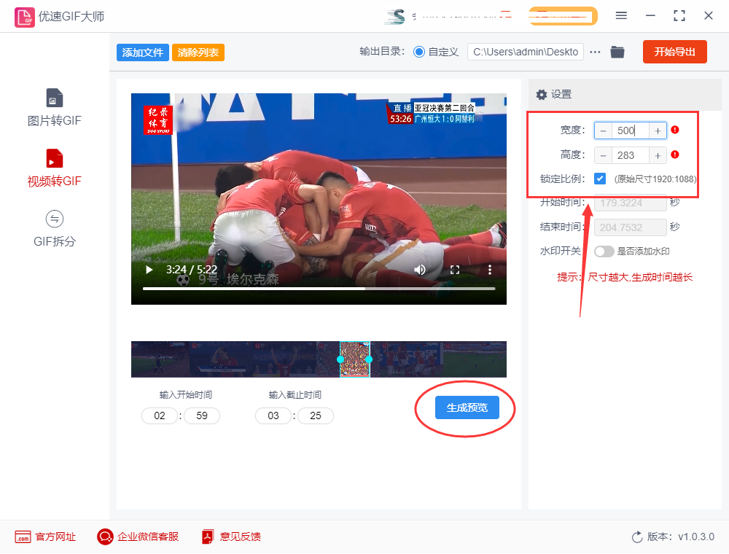Click the three-dot browse path button
Image resolution: width=729 pixels, height=554 pixels.
point(596,52)
